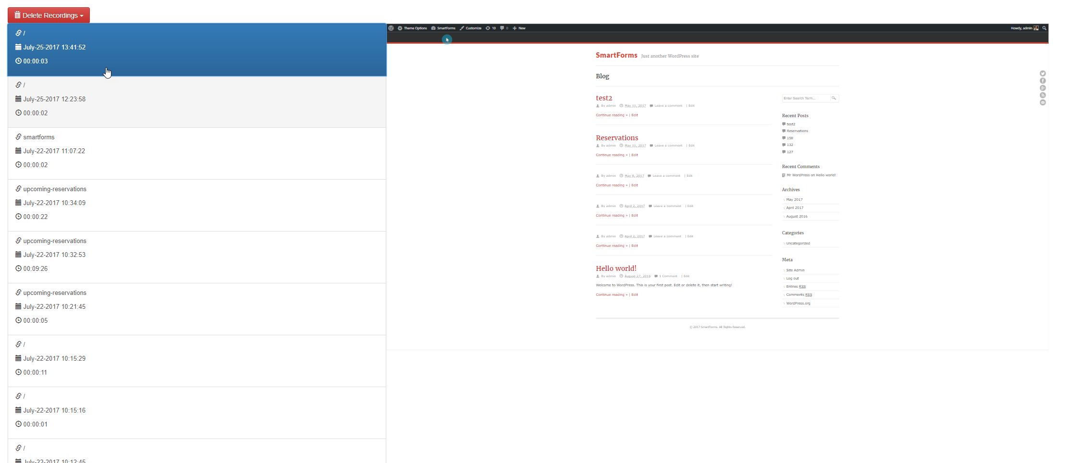Open the SmartForms admin bar menu
1079x463 pixels.
tap(443, 28)
